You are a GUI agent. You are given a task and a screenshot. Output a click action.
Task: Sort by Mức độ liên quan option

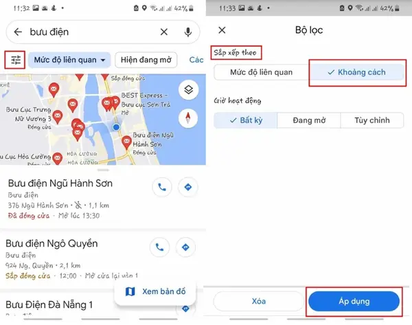pos(261,72)
